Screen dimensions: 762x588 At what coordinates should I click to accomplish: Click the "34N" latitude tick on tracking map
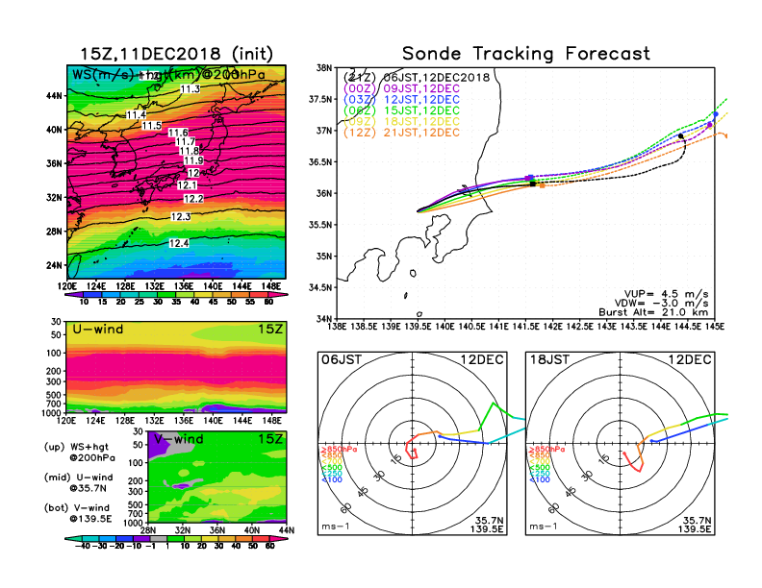click(x=324, y=319)
